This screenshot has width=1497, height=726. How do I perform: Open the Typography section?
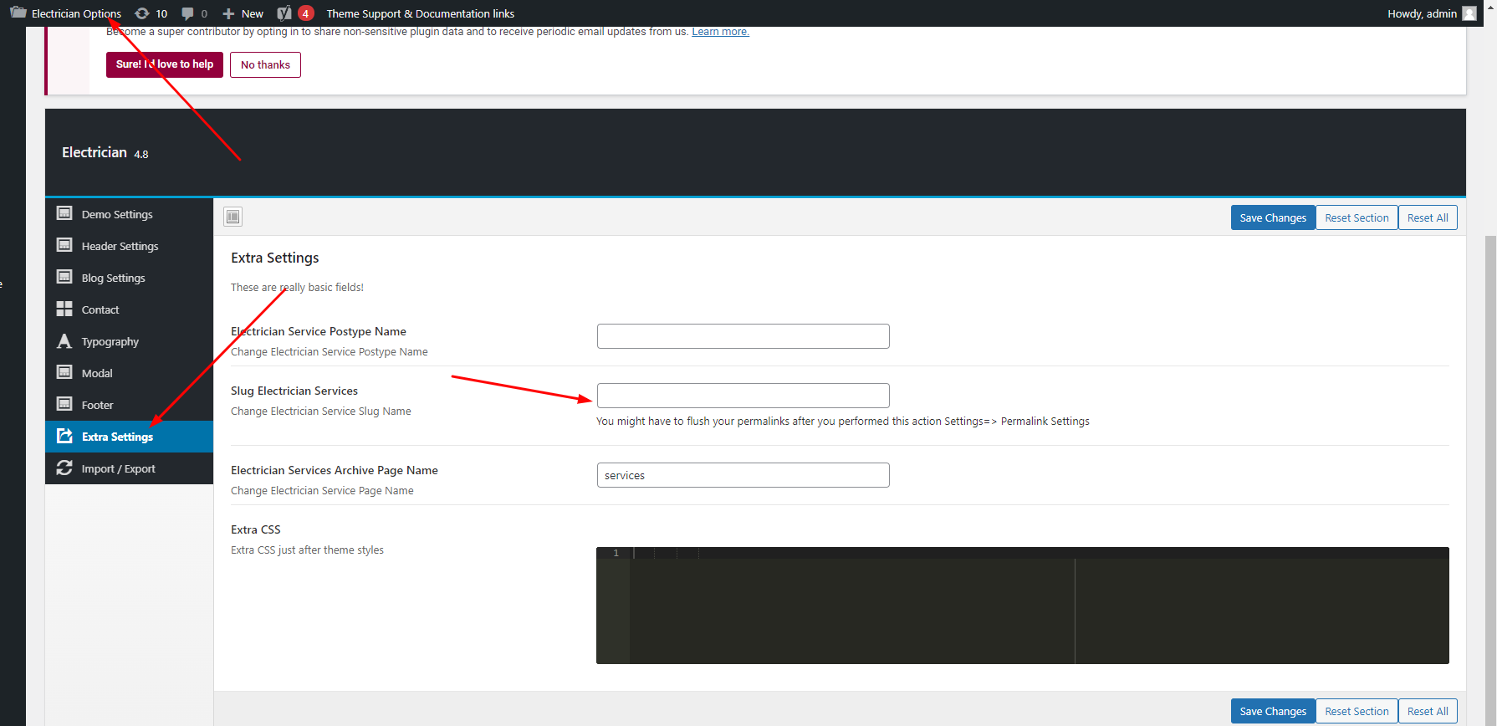pyautogui.click(x=130, y=341)
